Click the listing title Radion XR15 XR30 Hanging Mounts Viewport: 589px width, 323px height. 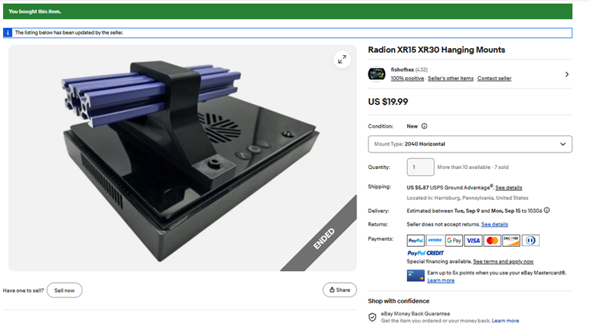click(436, 50)
